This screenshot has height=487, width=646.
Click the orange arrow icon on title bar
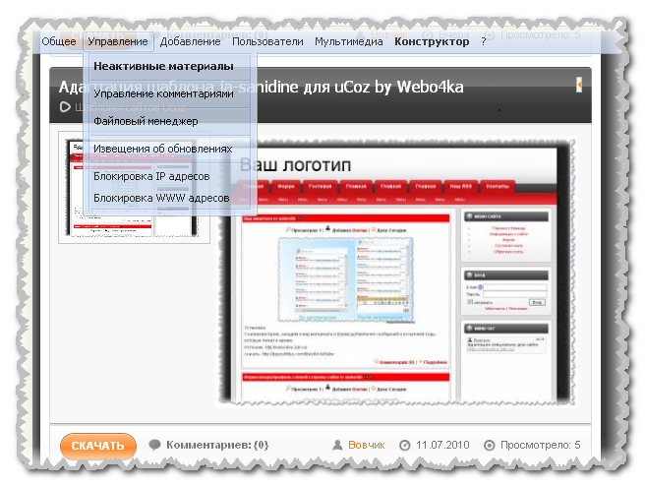pos(579,85)
